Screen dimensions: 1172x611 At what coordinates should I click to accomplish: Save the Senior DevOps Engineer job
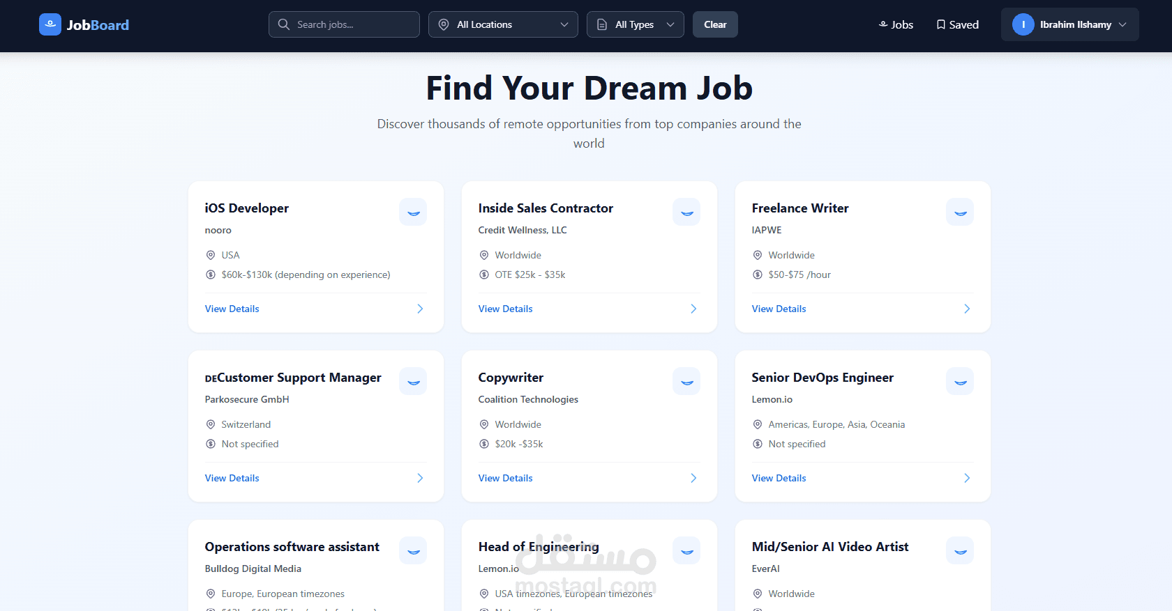(960, 381)
